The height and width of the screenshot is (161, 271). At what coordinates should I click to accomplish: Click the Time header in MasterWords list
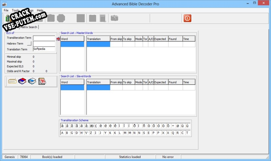click(x=189, y=39)
